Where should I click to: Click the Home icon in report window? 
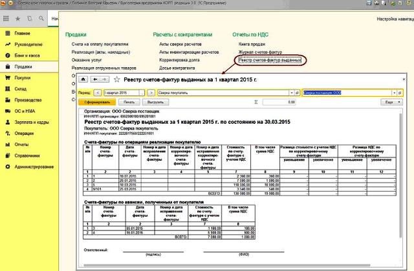coord(82,79)
